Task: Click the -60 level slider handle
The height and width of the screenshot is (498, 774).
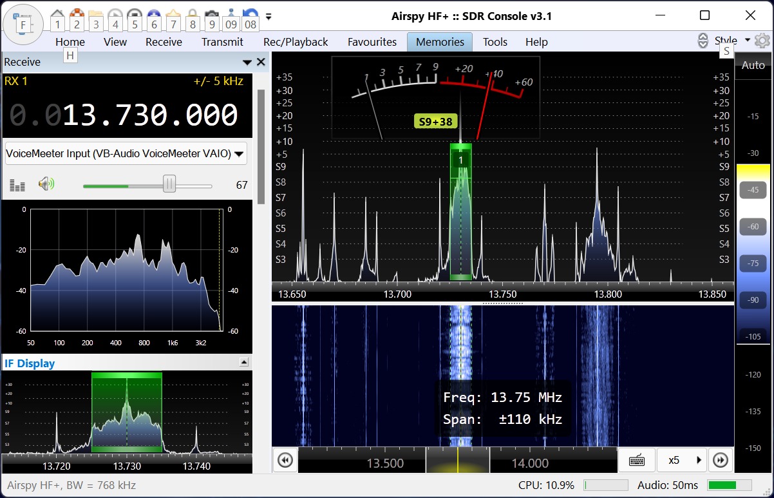Action: 753,227
